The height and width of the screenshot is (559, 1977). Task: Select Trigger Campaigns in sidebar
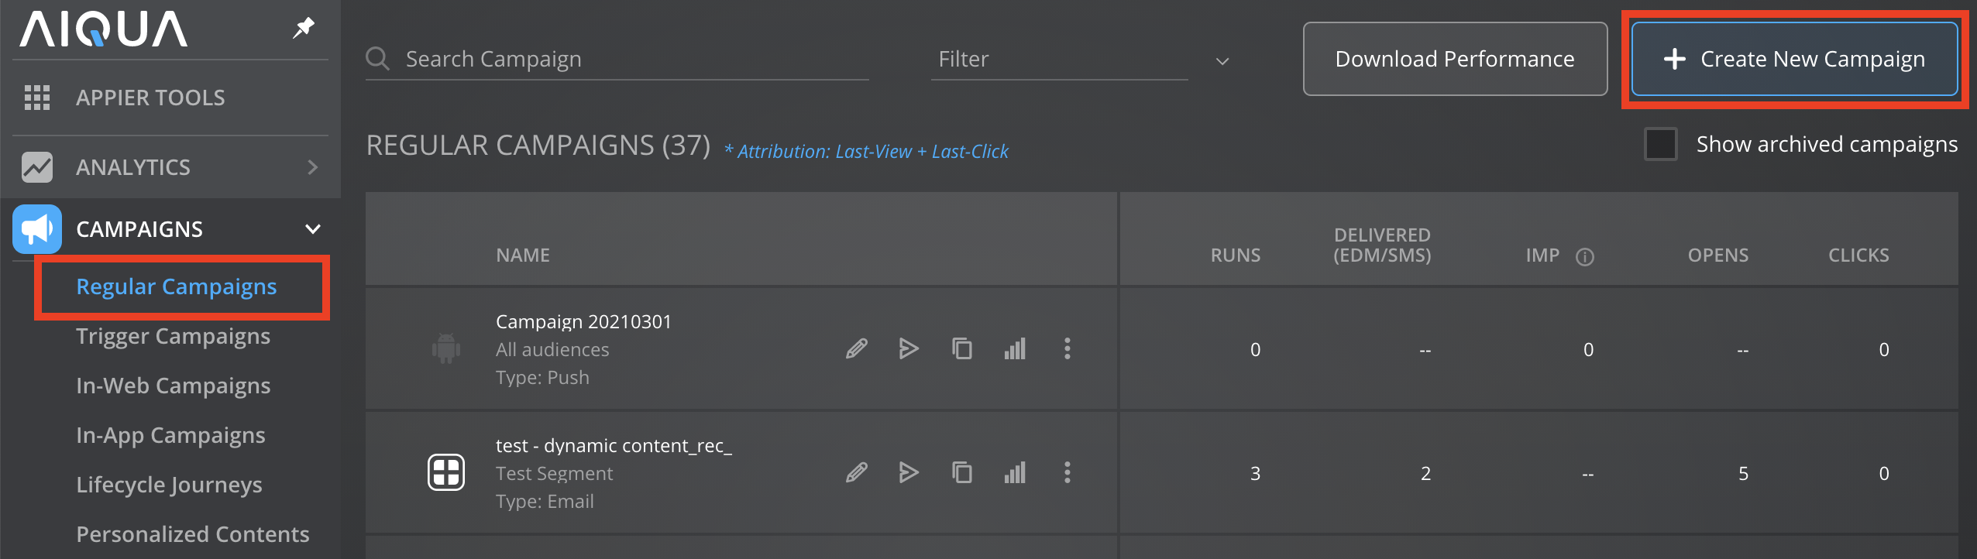pyautogui.click(x=173, y=337)
